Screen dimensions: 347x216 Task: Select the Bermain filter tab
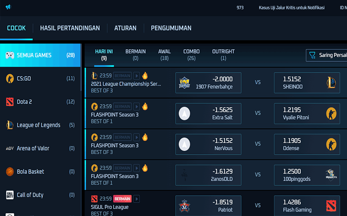click(x=135, y=54)
